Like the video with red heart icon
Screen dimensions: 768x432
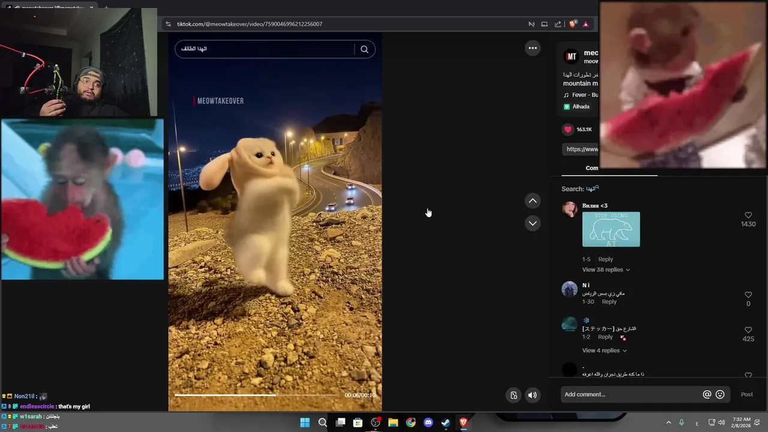[x=568, y=130]
